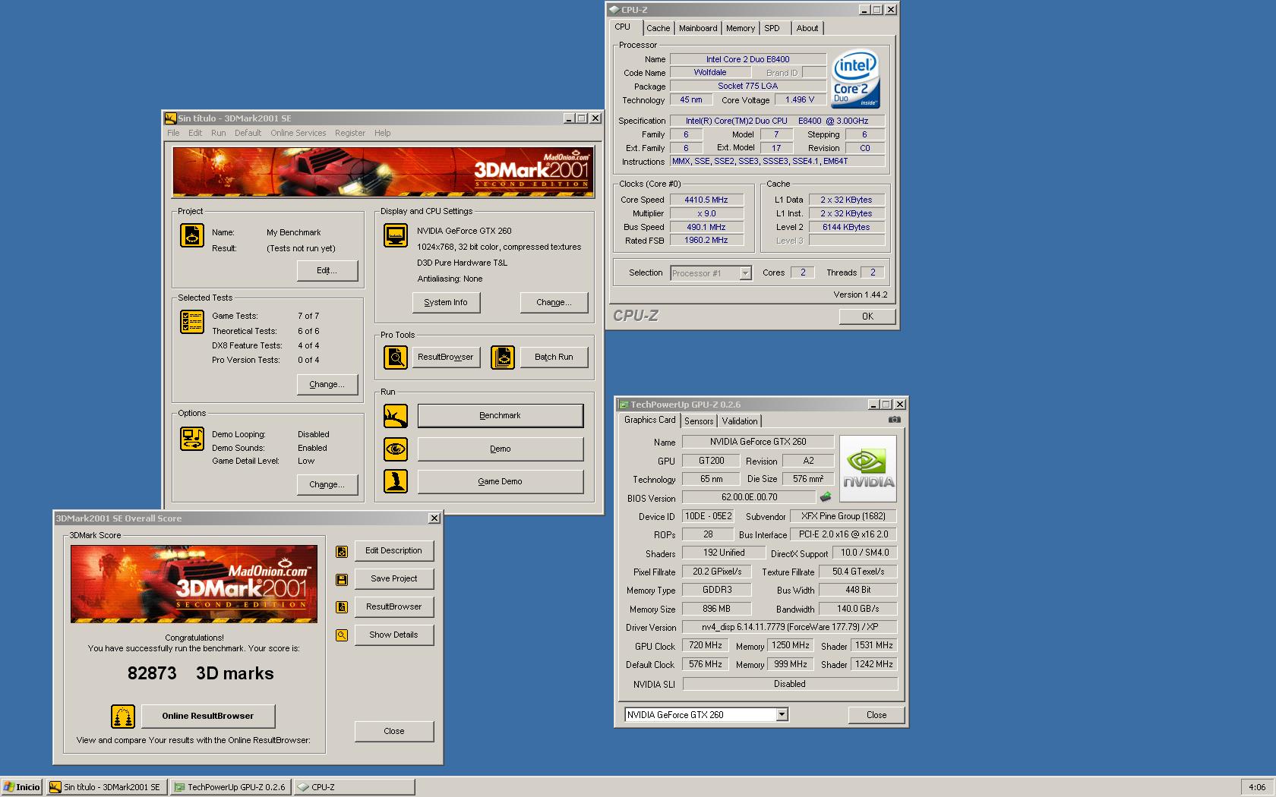Click the 3DMark2001 window title icon

point(171,118)
